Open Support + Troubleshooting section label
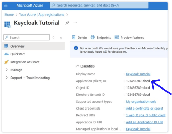 coord(30,78)
